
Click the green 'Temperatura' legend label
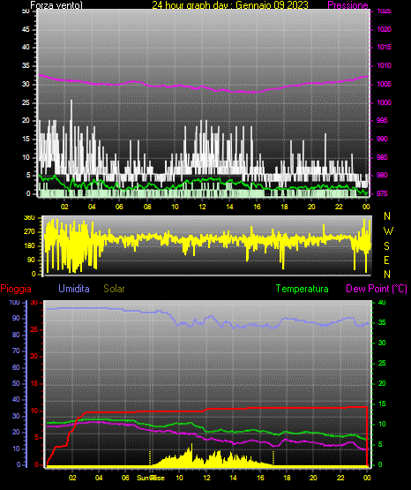[x=303, y=289]
